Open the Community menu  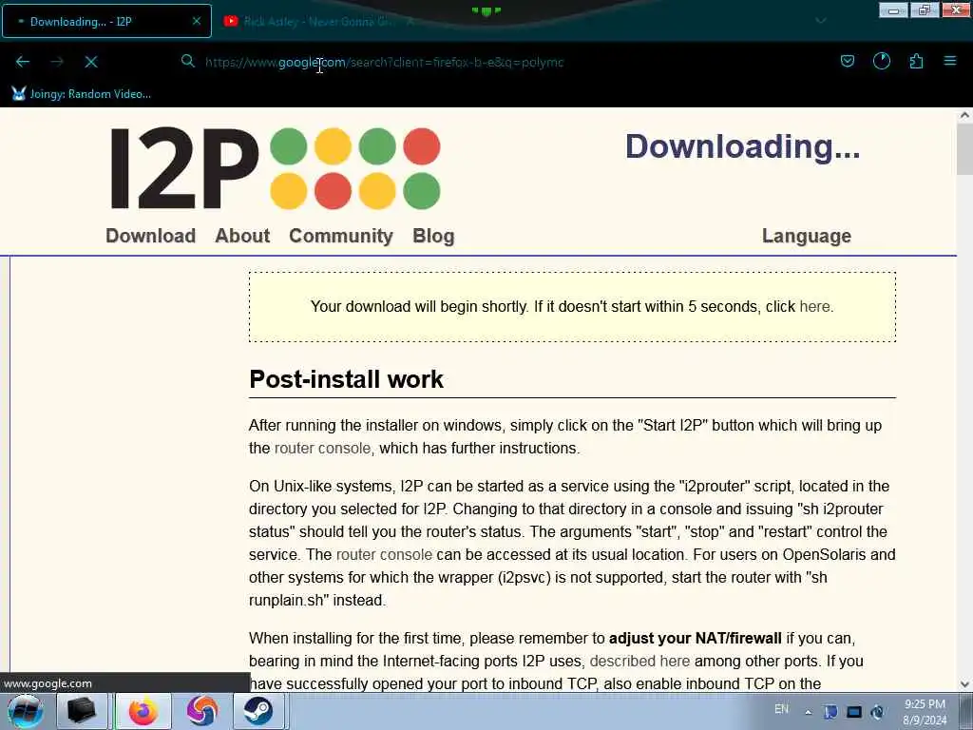point(341,236)
